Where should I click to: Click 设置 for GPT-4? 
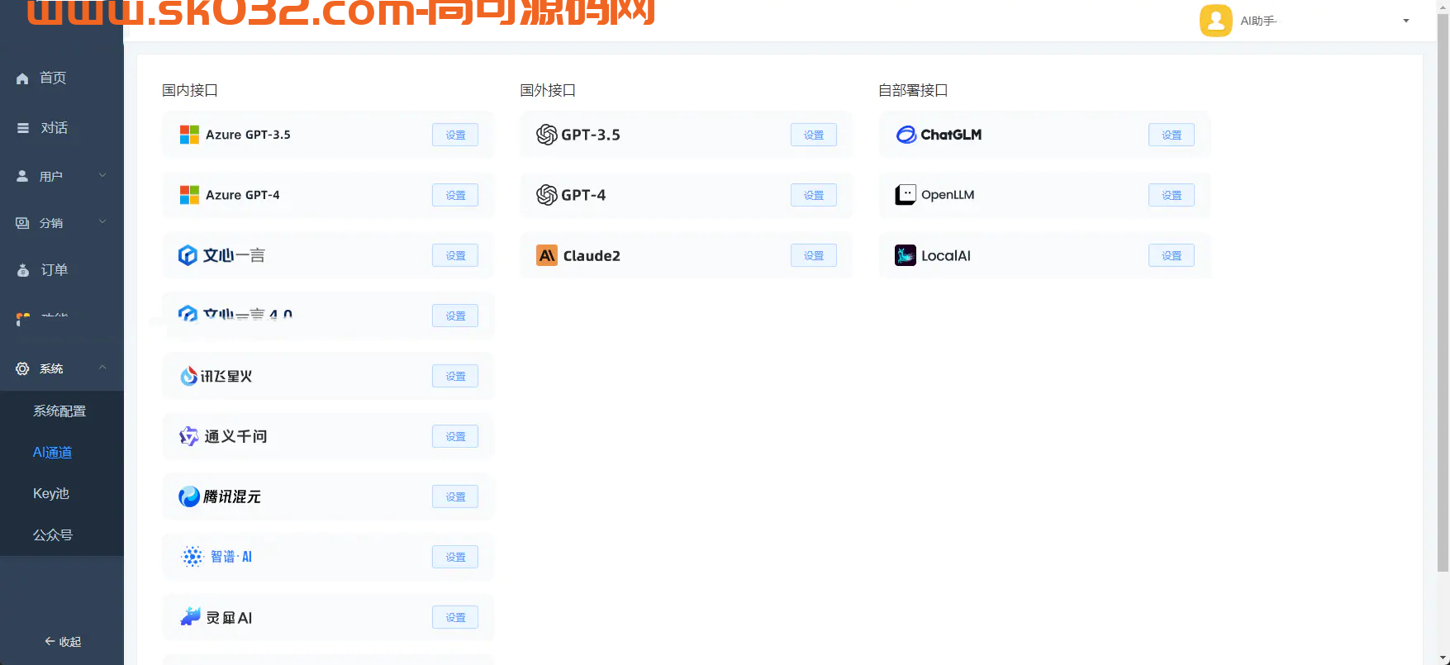point(814,195)
